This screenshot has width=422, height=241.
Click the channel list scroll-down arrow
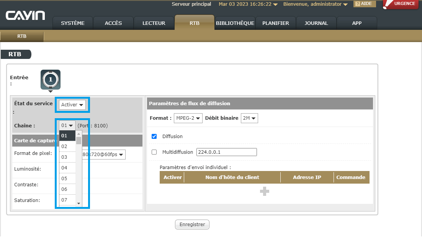[79, 204]
